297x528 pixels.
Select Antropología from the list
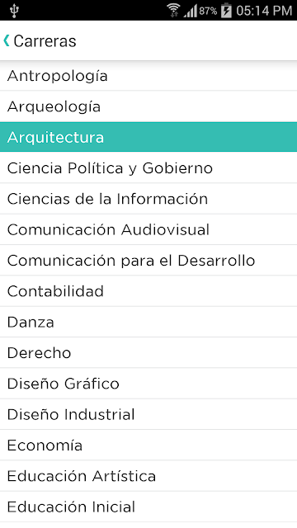[x=148, y=76]
